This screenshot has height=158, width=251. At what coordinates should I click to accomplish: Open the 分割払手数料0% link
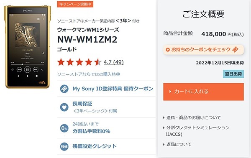(x=91, y=131)
